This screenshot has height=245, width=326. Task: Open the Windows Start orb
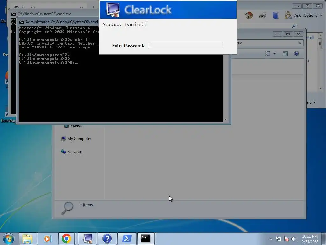pos(9,239)
